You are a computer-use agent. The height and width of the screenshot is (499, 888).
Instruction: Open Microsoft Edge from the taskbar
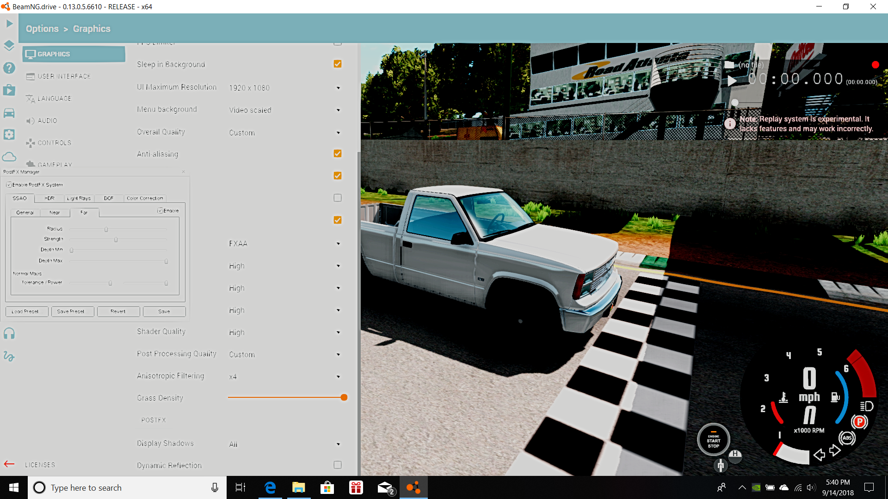(x=270, y=487)
